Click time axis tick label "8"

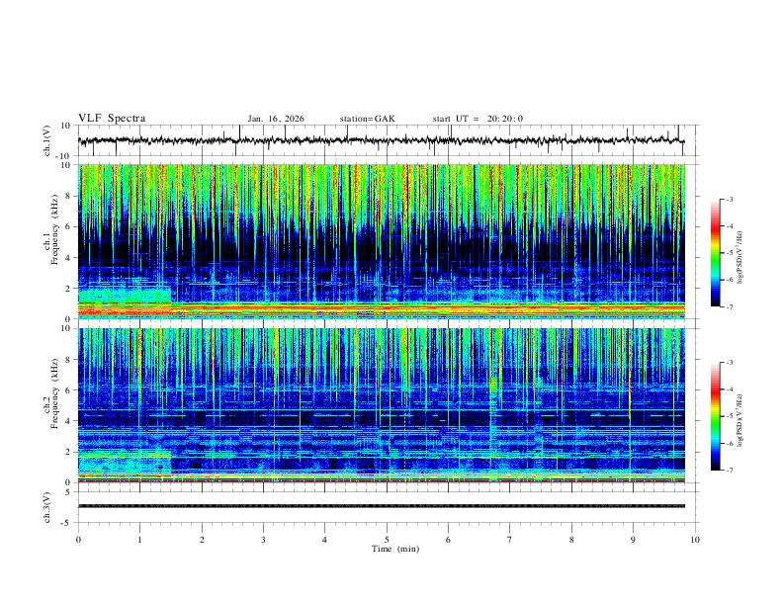pyautogui.click(x=571, y=540)
